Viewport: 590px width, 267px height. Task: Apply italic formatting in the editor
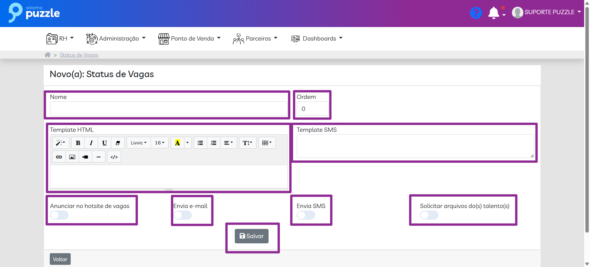tap(91, 143)
